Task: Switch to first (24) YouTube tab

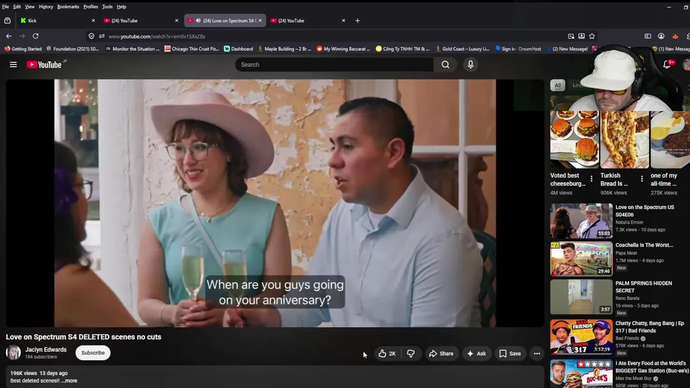Action: click(x=140, y=20)
